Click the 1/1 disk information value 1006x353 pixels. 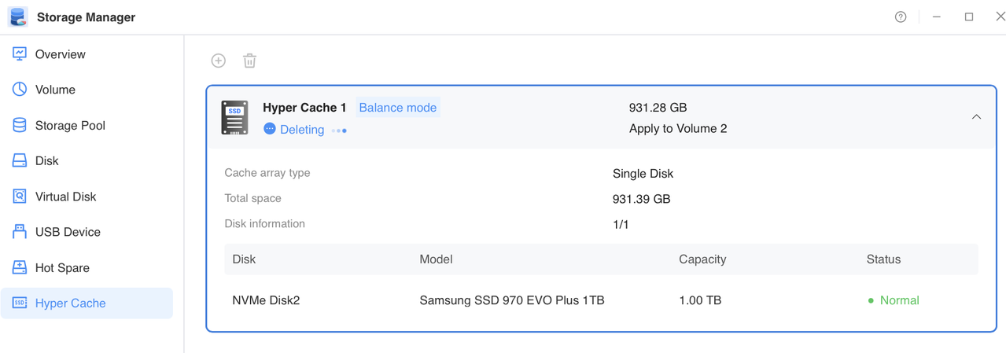pos(621,225)
